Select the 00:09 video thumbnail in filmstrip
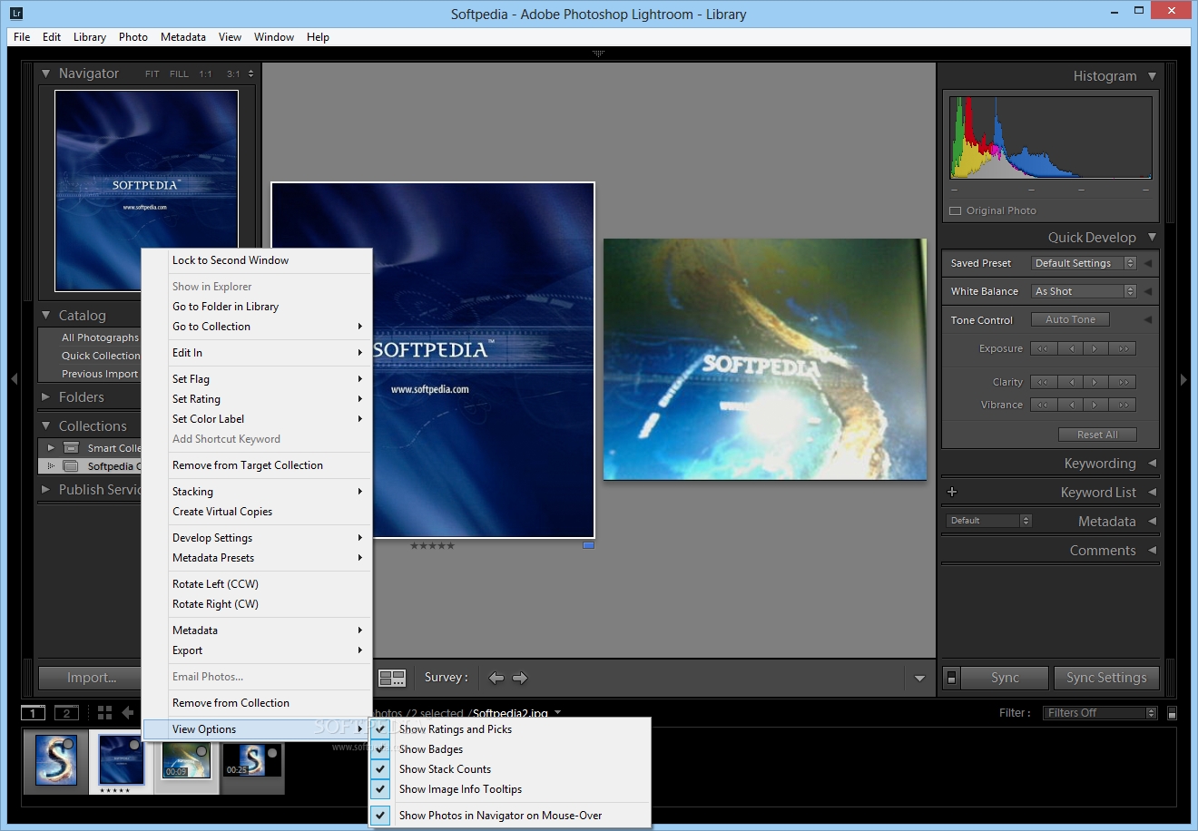 [185, 760]
